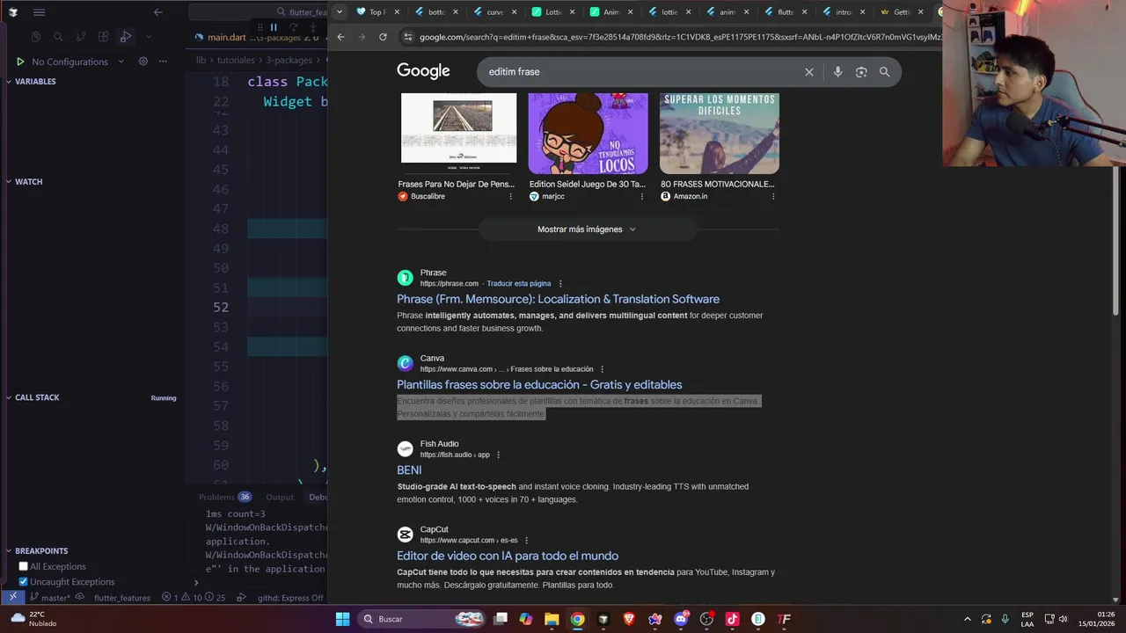
Task: Start a Google voice search
Action: click(x=837, y=72)
